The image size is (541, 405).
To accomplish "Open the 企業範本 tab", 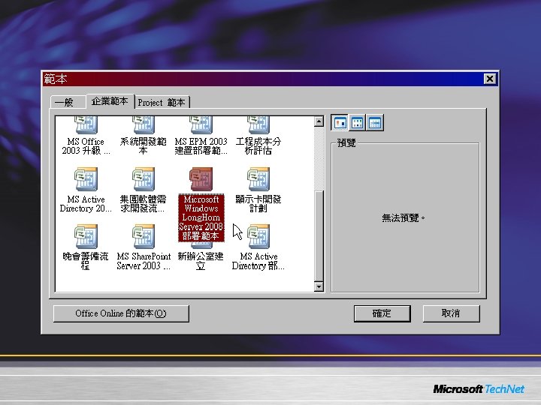I will pos(110,101).
